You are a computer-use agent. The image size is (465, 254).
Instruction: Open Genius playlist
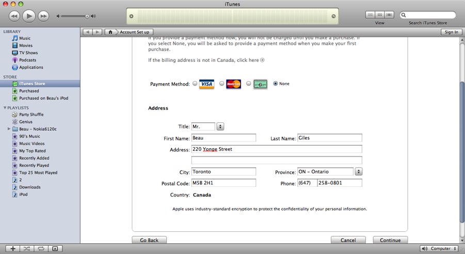(26, 122)
